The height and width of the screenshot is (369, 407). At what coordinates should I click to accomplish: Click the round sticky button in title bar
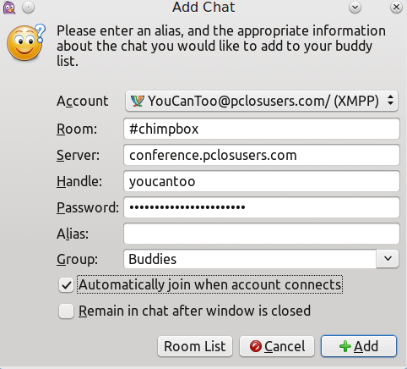tap(29, 8)
